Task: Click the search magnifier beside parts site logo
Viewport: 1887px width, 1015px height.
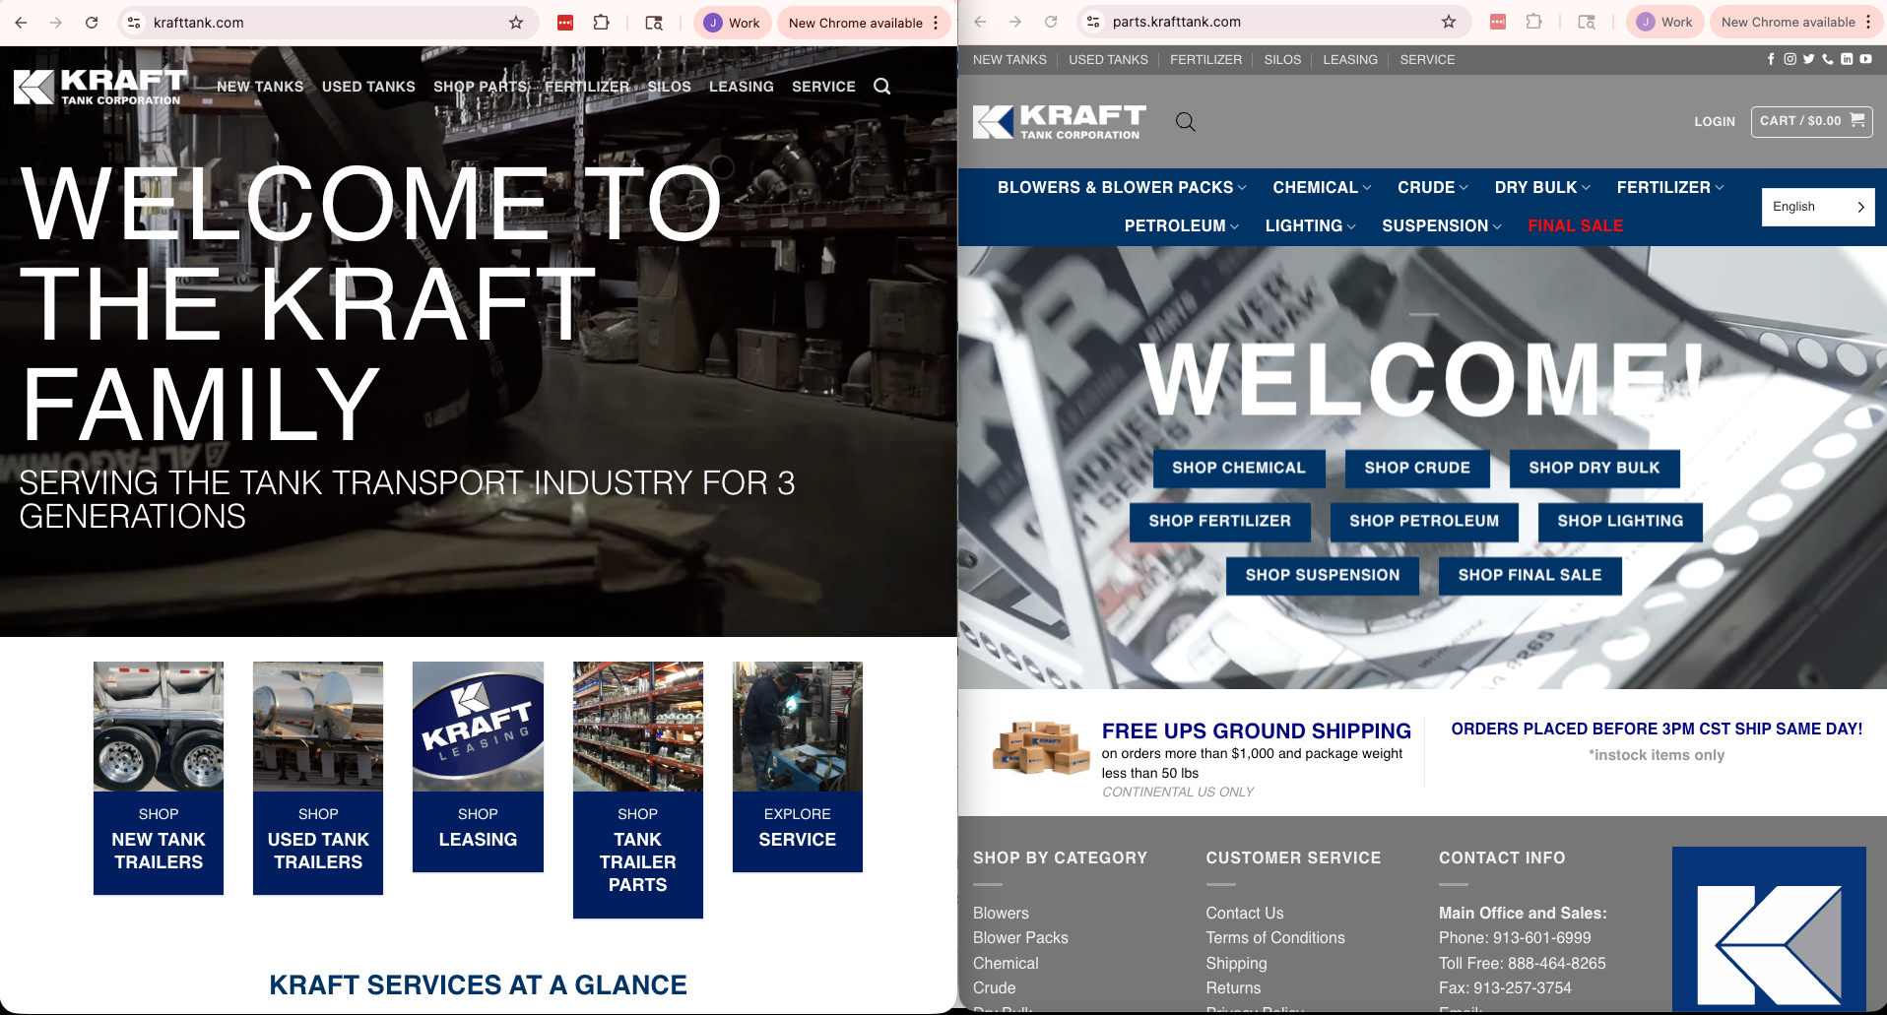Action: click(x=1186, y=122)
